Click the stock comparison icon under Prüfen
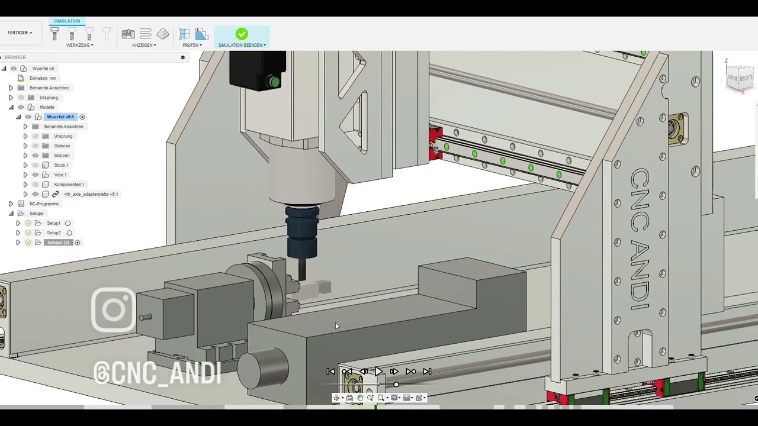This screenshot has width=758, height=426. (x=201, y=34)
